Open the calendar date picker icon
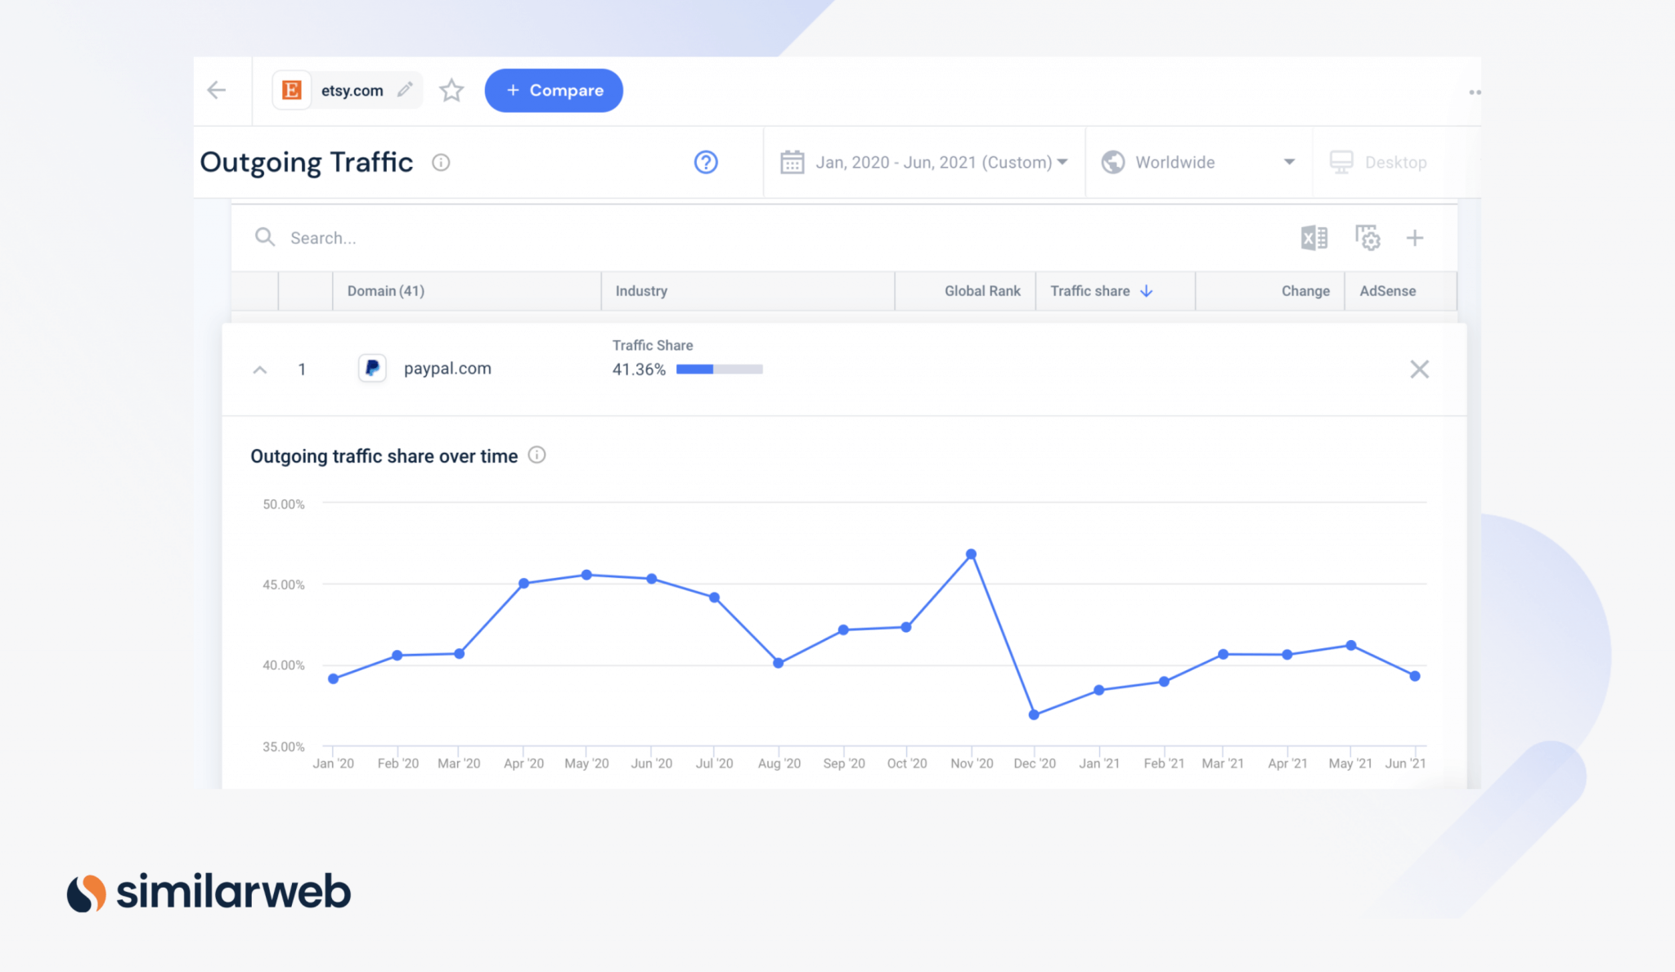The image size is (1675, 972). (x=792, y=162)
